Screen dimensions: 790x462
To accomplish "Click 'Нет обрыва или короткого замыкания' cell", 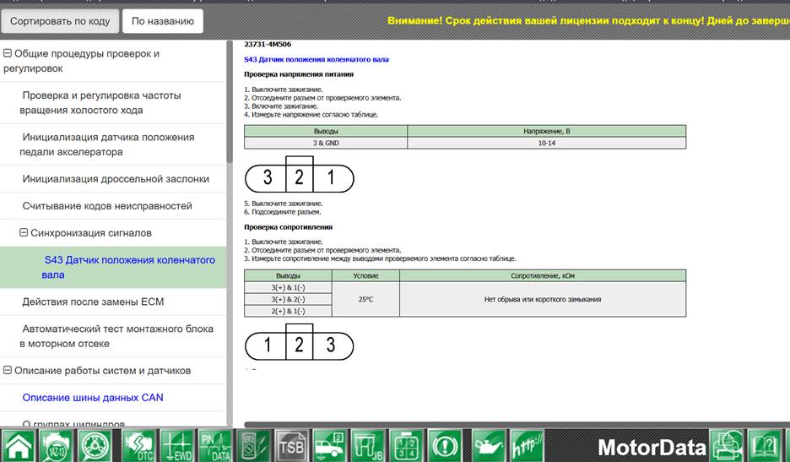I will point(543,299).
